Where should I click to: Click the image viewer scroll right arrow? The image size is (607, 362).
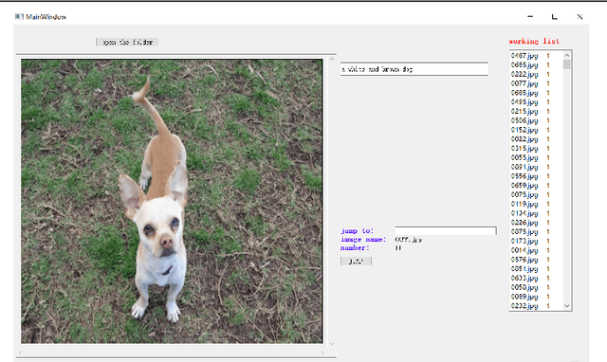pos(322,353)
